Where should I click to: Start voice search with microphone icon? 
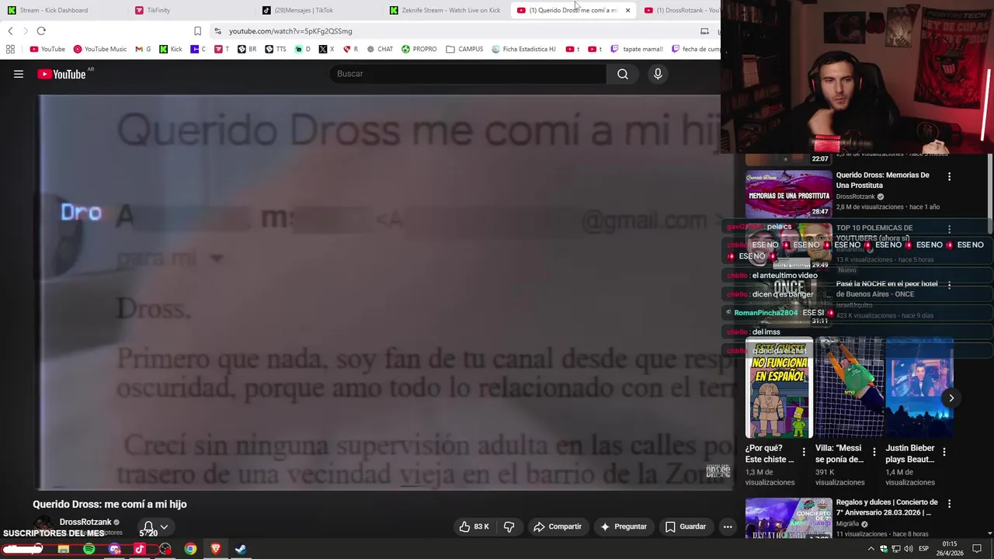(658, 74)
